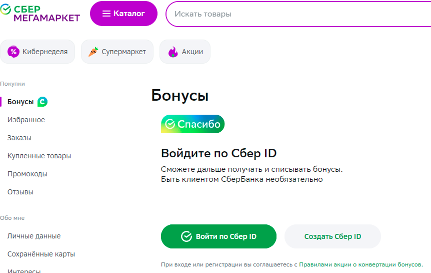Click the Sber Megamarket logo
This screenshot has height=273, width=431.
[x=40, y=13]
